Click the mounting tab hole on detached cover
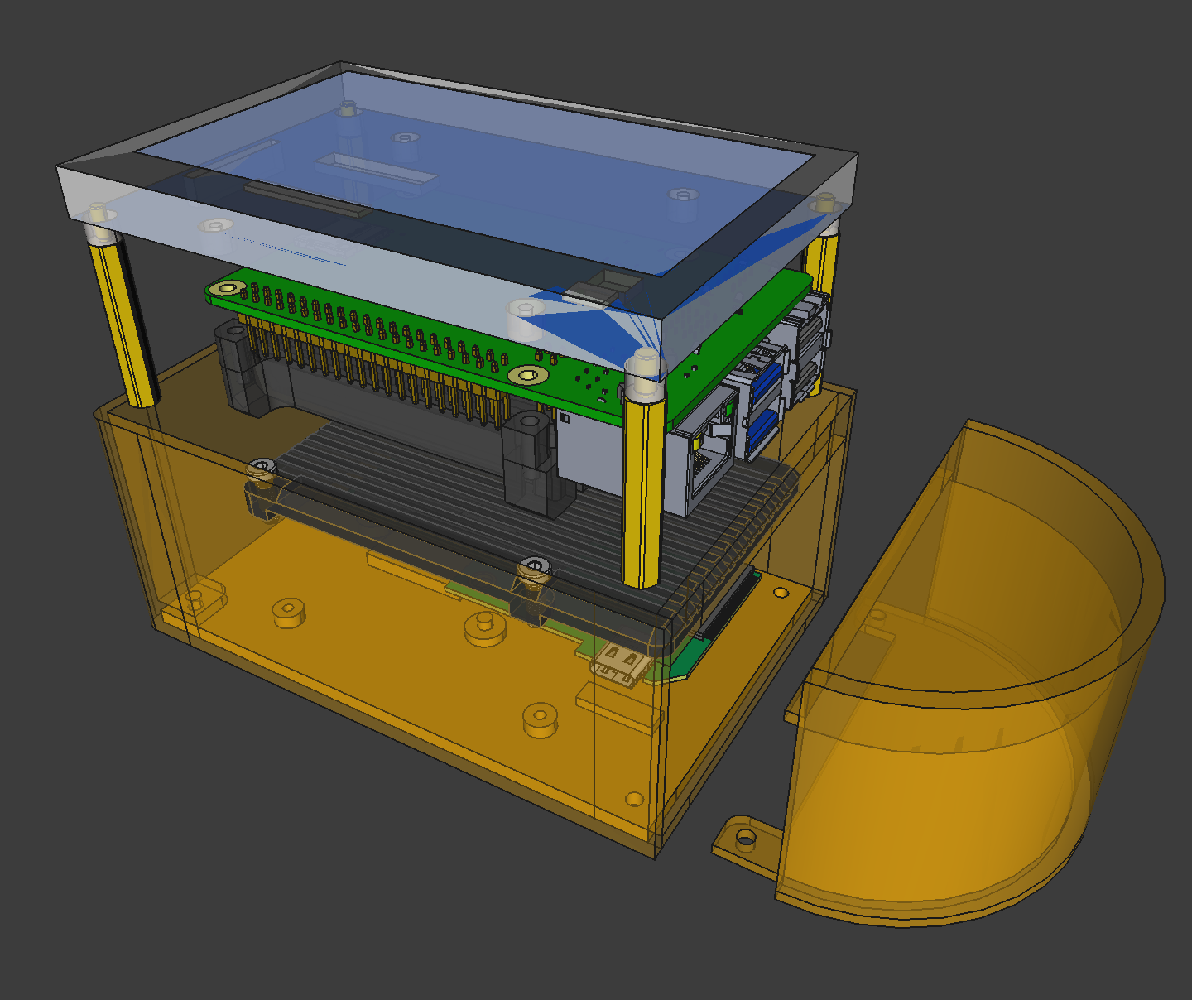Image resolution: width=1192 pixels, height=1000 pixels. 745,841
